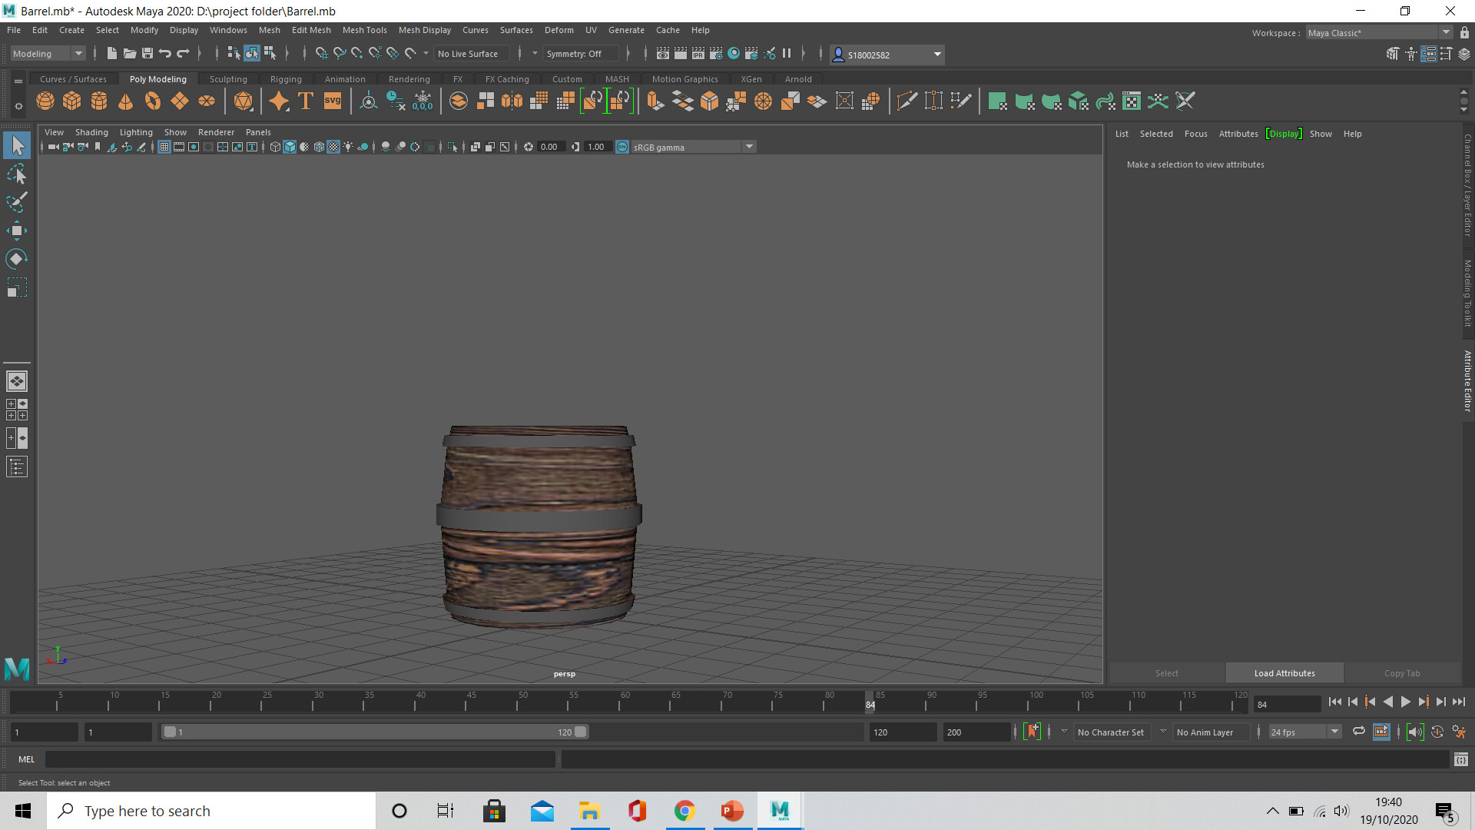Click the current frame field showing 84
This screenshot has height=830, width=1475.
click(x=1288, y=704)
